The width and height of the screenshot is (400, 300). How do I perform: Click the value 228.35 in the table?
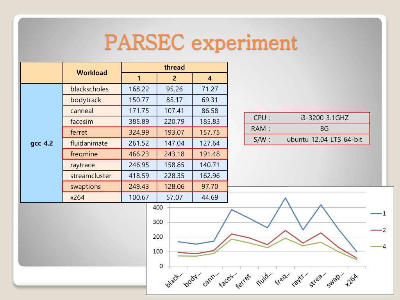tap(174, 176)
